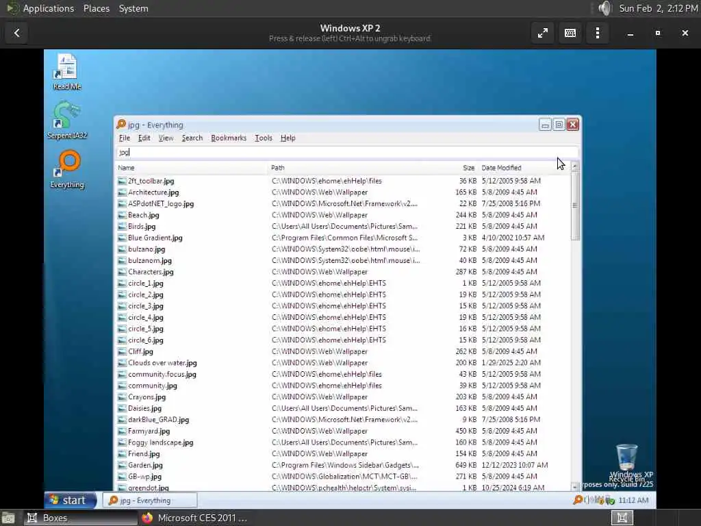Select the Blue Gradient.jpg file name
Image resolution: width=701 pixels, height=526 pixels.
coord(155,238)
